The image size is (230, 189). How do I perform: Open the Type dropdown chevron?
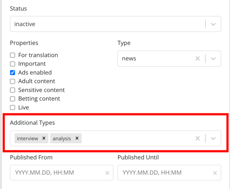point(213,59)
